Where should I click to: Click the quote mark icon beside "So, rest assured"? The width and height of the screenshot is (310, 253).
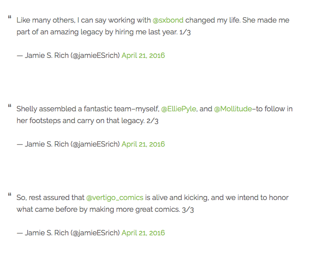coord(10,195)
